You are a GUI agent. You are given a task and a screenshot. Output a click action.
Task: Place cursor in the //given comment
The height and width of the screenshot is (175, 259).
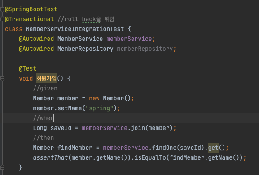click(x=45, y=89)
